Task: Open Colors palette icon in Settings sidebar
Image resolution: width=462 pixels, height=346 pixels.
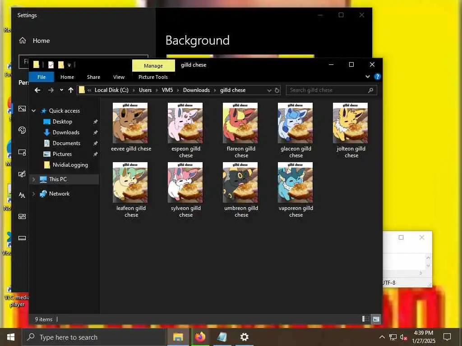Action: [x=22, y=130]
